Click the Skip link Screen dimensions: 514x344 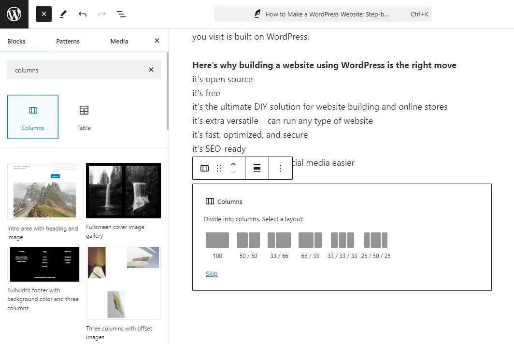pos(212,273)
